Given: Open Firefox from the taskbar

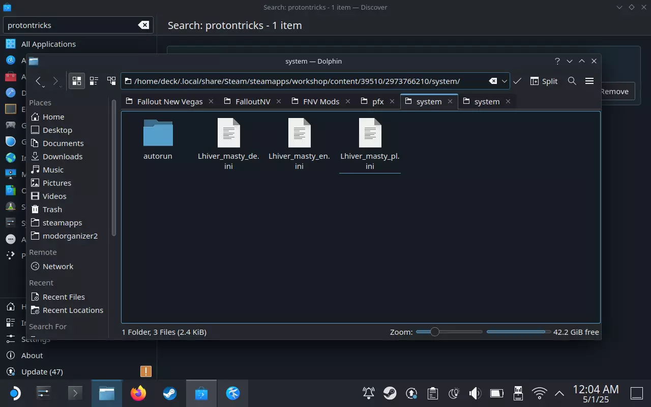Looking at the screenshot, I should 138,393.
